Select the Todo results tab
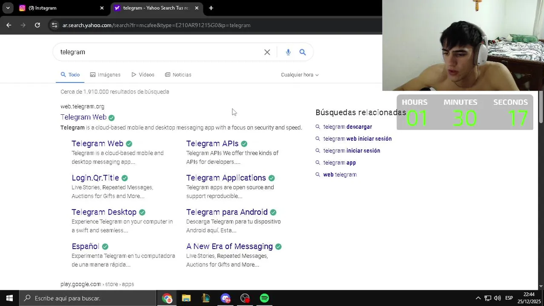This screenshot has height=306, width=544. (x=70, y=74)
